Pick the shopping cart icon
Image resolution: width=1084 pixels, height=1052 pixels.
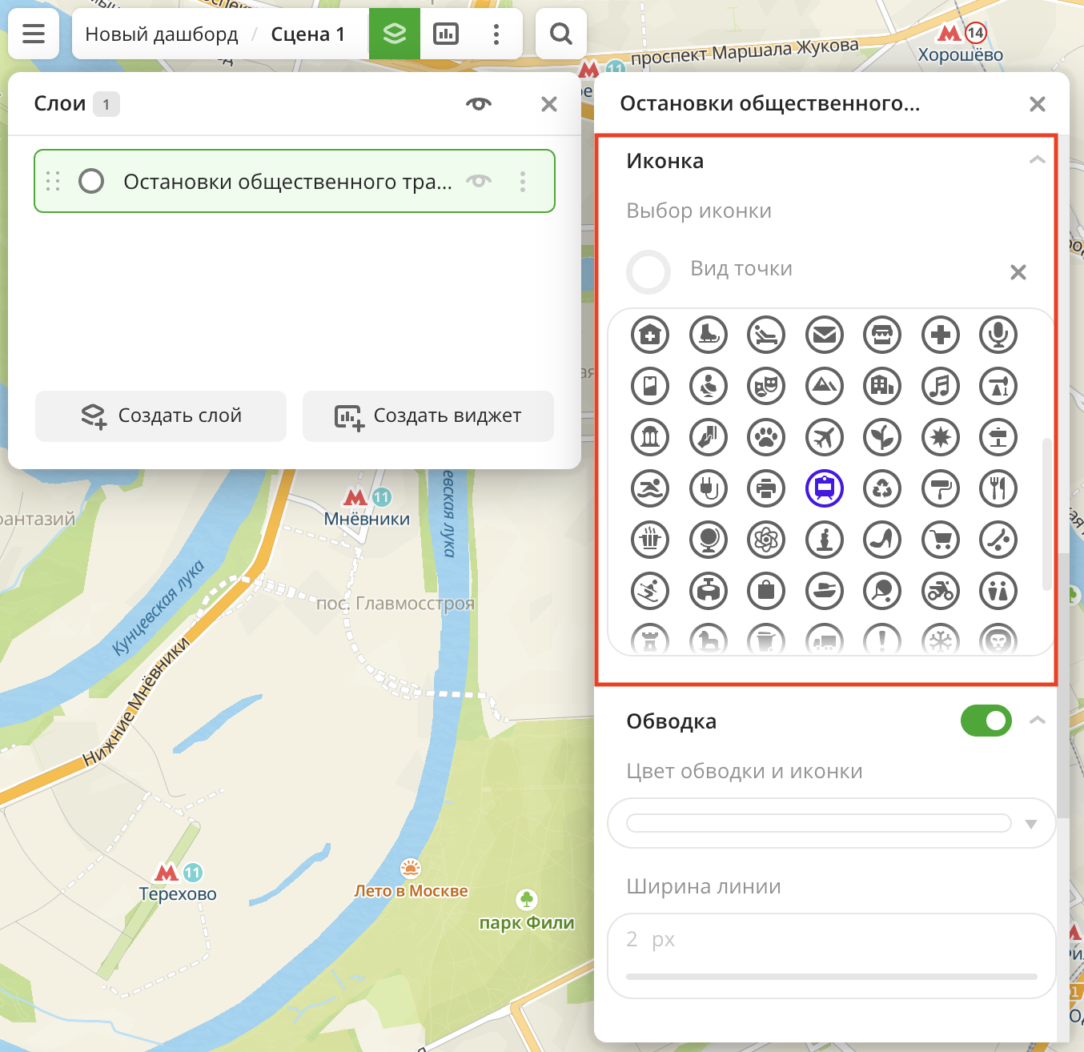point(941,540)
